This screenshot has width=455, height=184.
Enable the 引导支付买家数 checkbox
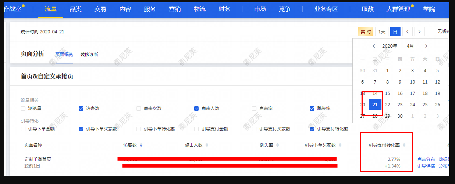click(254, 129)
